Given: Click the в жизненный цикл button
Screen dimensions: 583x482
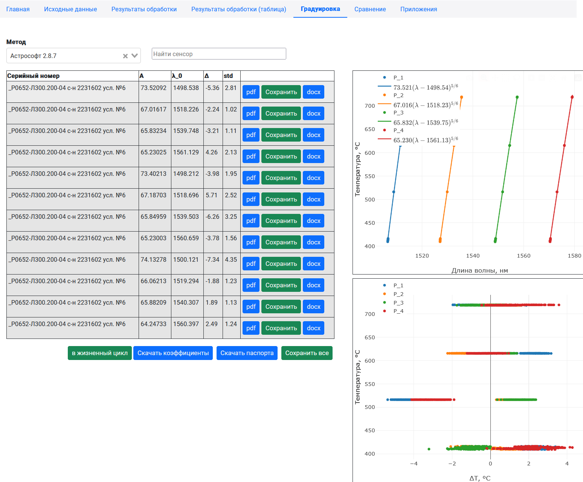Looking at the screenshot, I should 100,353.
